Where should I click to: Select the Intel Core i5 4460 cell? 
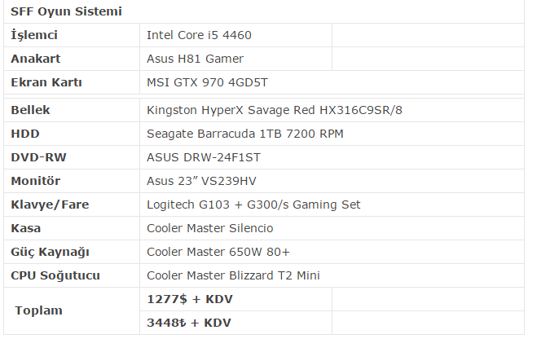pos(235,35)
